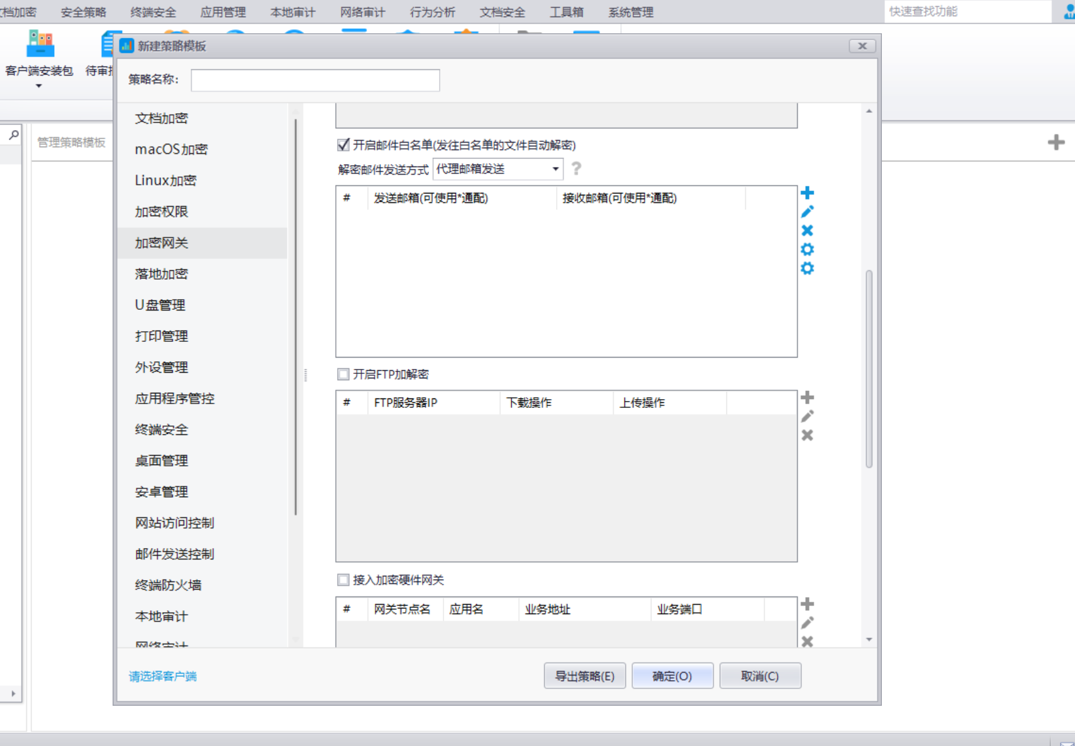
Task: Enable FTP encryption and decryption
Action: tap(343, 375)
